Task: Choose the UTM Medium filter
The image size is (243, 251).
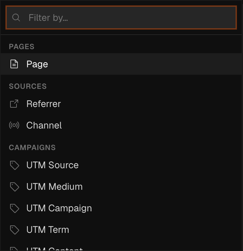Action: pyautogui.click(x=121, y=187)
